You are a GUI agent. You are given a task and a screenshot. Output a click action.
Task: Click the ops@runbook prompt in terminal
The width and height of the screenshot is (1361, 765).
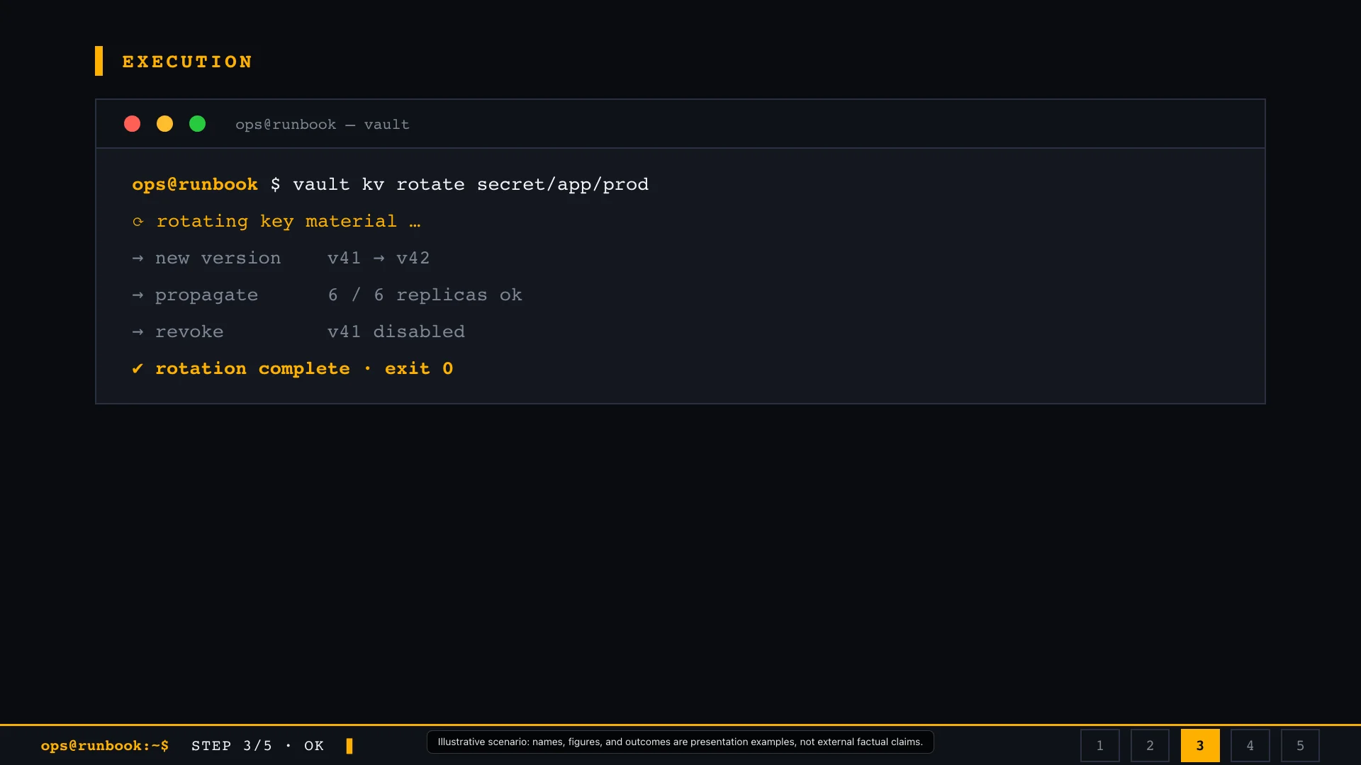195,185
